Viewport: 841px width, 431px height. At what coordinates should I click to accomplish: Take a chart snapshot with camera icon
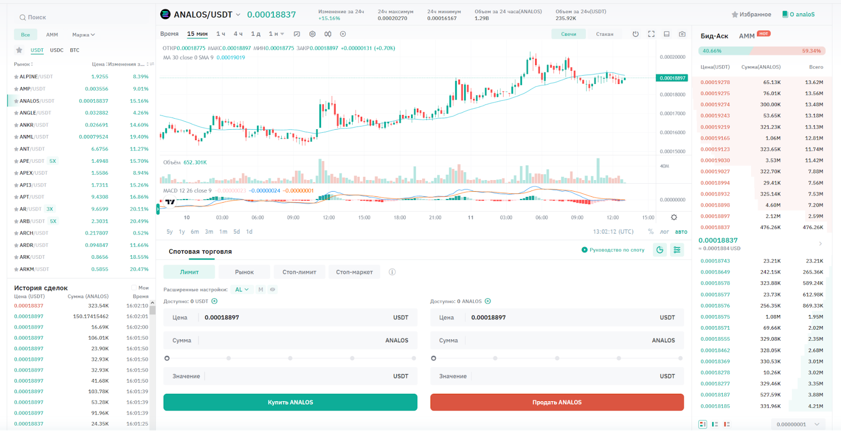[x=682, y=34]
